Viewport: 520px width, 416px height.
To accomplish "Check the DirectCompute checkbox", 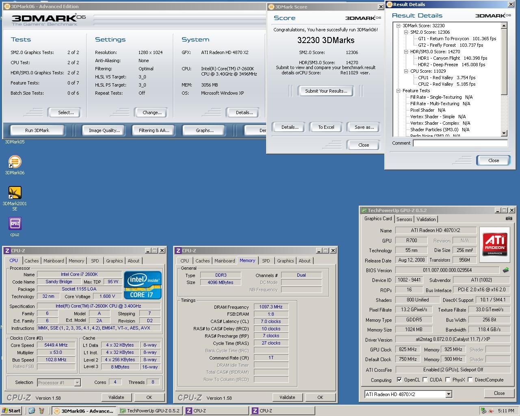I will pos(470,380).
